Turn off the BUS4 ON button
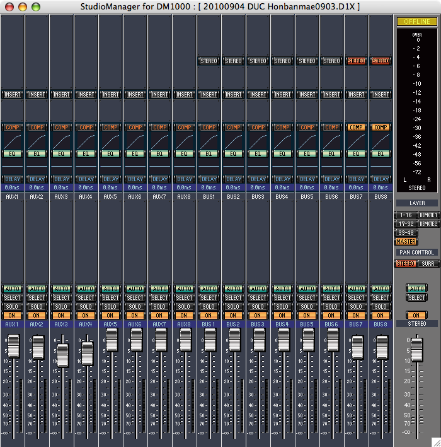441x447 pixels. tap(282, 315)
